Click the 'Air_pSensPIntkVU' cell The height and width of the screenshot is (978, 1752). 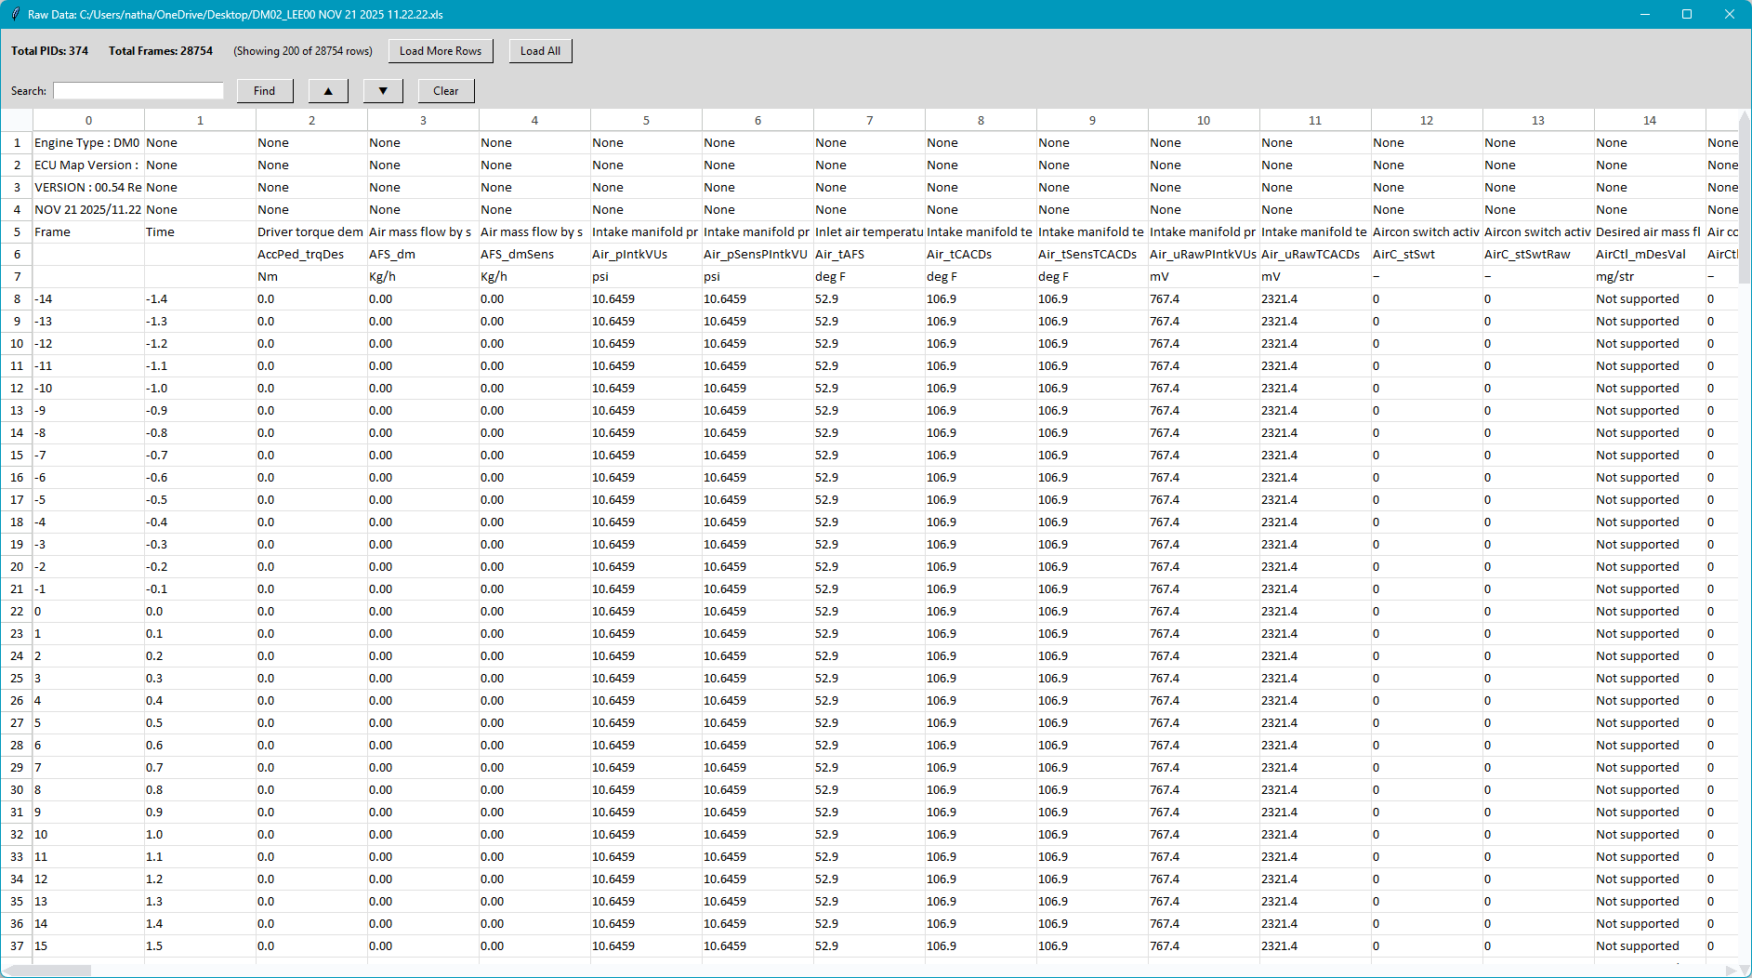757,255
